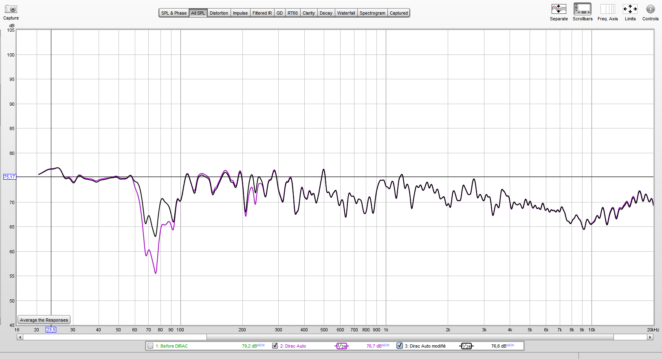Viewport: 662px width, 359px height.
Task: Switch to the Waterfall tab
Action: coord(346,13)
